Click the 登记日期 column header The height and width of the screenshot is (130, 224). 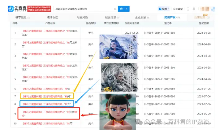pos(204,23)
